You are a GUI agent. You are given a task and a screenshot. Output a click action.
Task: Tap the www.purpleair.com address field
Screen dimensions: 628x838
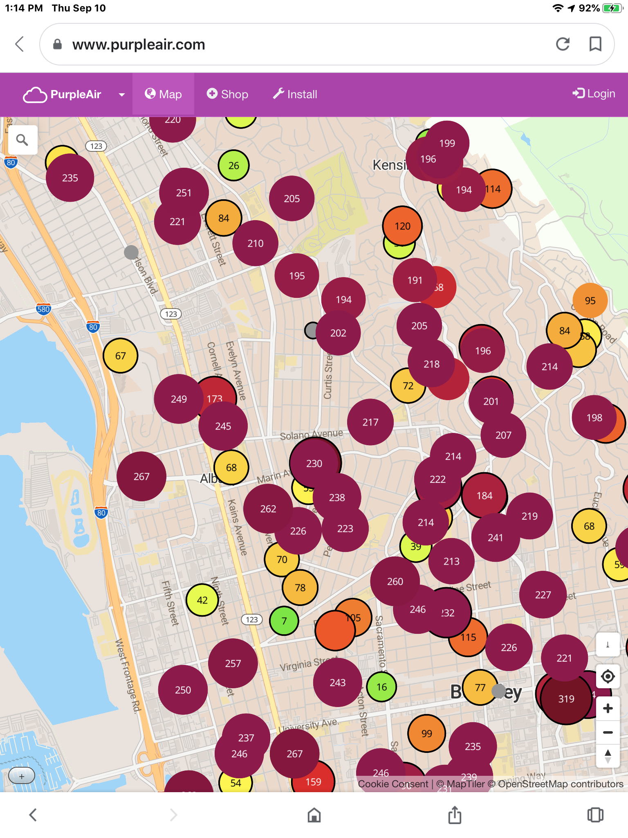286,44
